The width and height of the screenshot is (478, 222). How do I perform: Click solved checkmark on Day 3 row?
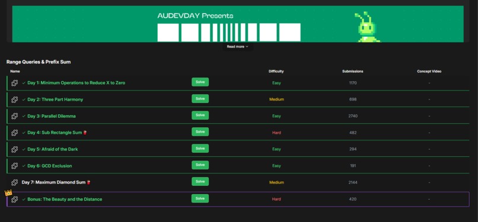tap(24, 116)
